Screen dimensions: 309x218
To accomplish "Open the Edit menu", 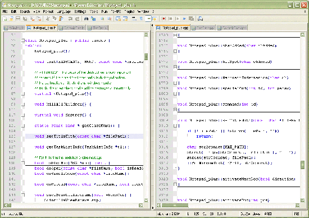I will point(13,12).
